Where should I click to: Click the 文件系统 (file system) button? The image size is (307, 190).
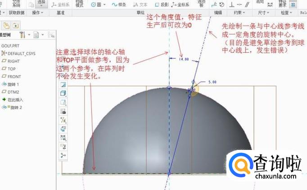coord(16,4)
